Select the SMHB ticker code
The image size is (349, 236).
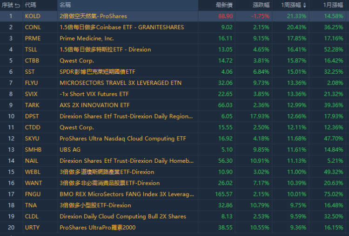(x=33, y=150)
